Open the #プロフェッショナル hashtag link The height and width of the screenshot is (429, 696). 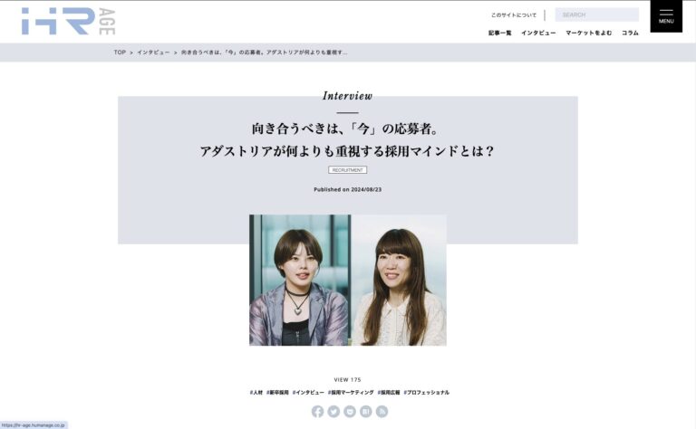tap(427, 392)
